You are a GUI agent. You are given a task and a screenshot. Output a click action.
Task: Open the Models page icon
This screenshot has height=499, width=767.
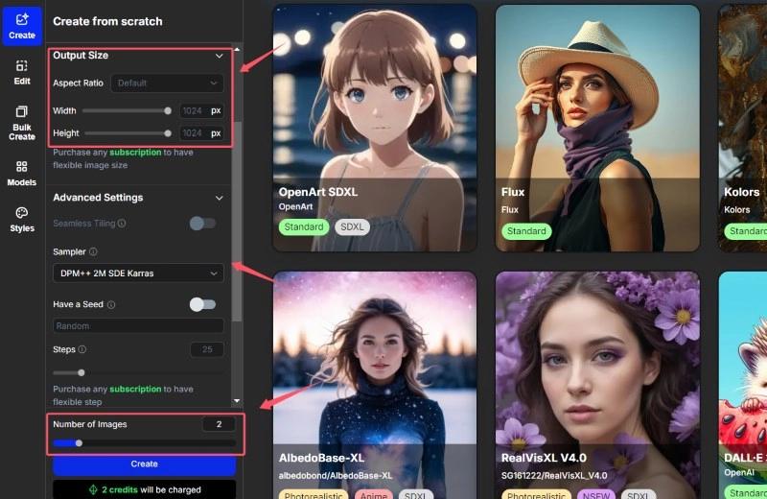pos(21,173)
